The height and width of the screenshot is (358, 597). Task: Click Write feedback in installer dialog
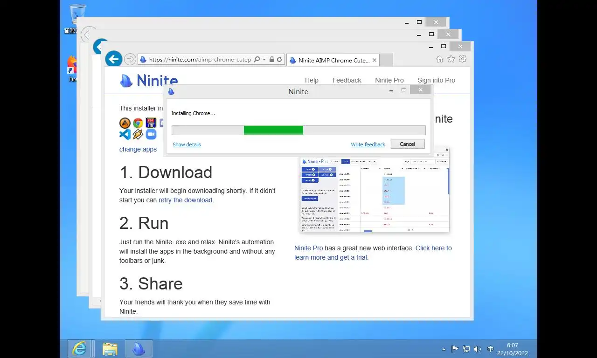click(368, 145)
